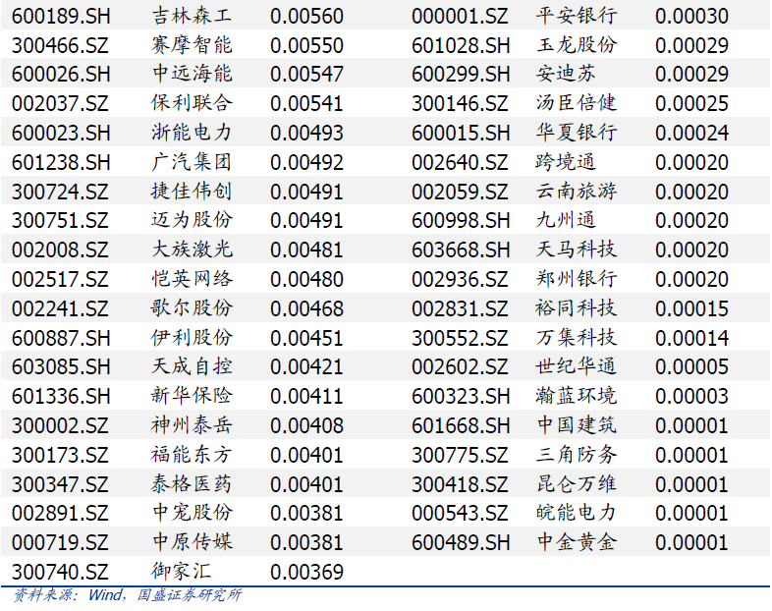Click the stock name 平安银行

click(x=576, y=16)
